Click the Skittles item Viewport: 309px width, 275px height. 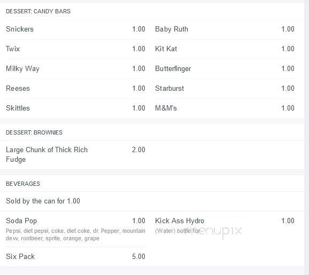pyautogui.click(x=18, y=108)
